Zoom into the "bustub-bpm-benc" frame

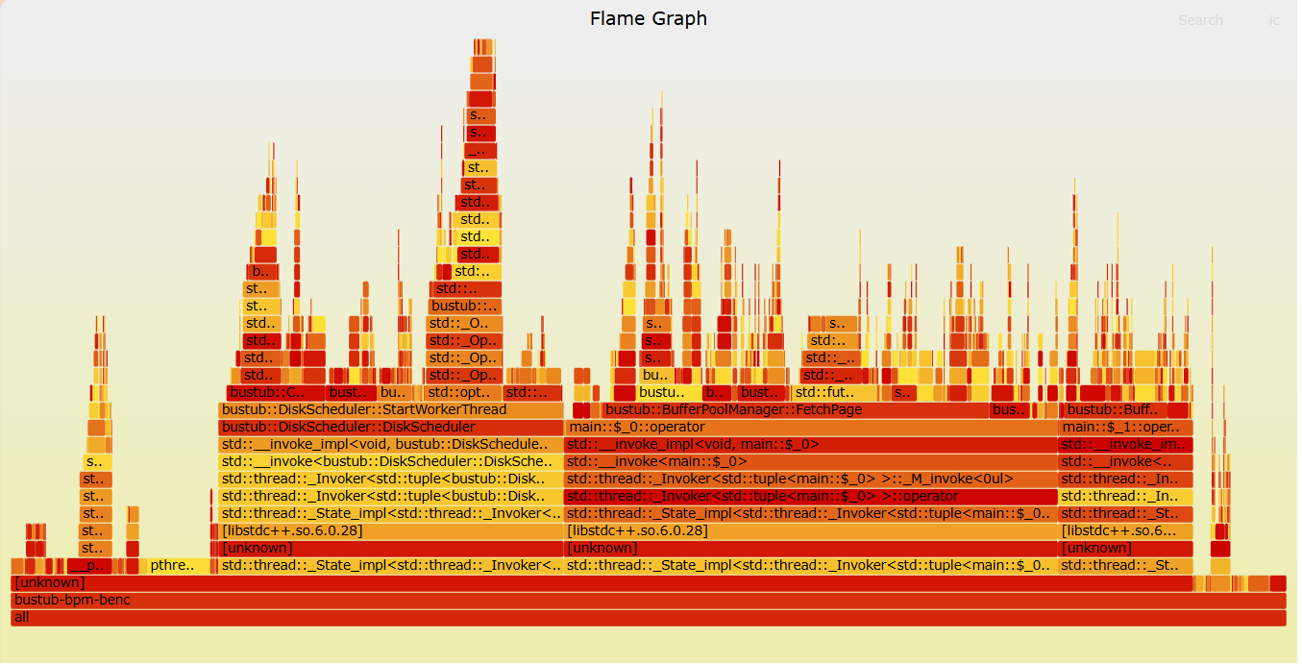tap(649, 600)
